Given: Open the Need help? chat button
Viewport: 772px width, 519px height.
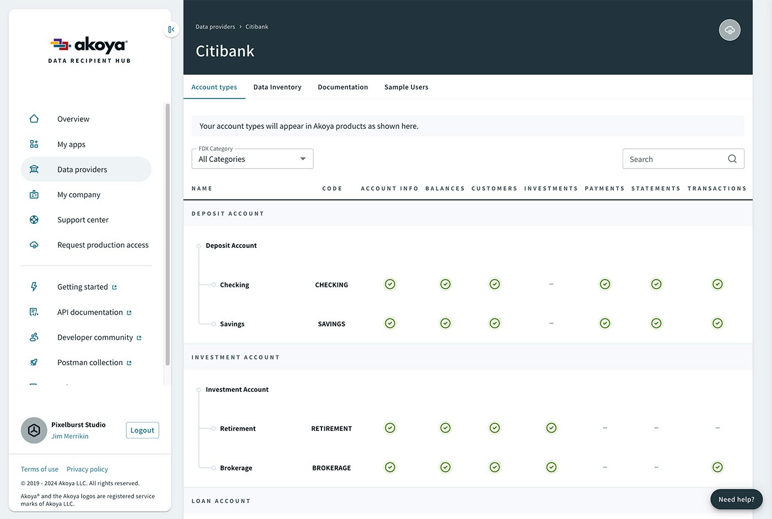Looking at the screenshot, I should point(736,499).
